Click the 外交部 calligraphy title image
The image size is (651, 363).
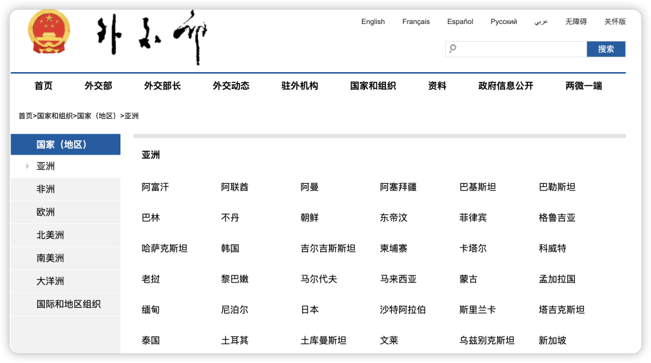[151, 37]
